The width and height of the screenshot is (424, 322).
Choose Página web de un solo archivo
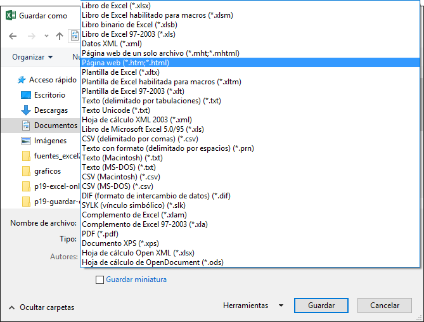pos(250,53)
